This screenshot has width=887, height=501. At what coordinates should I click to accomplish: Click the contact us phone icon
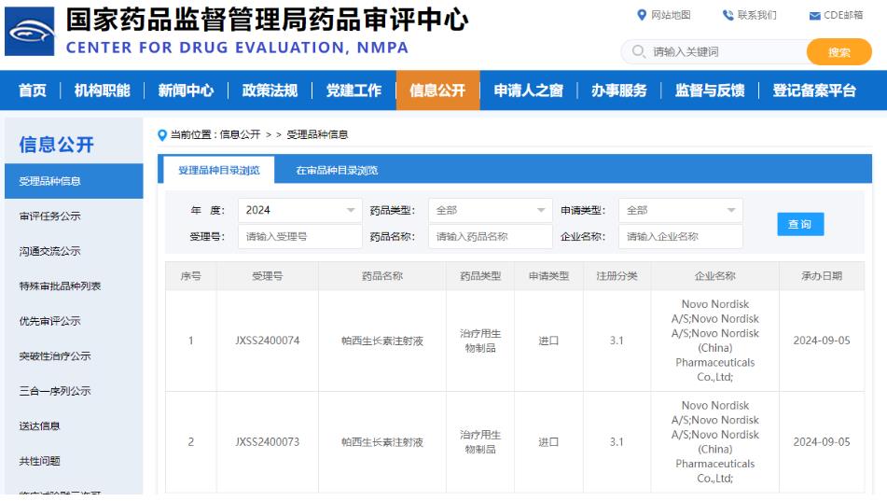728,15
